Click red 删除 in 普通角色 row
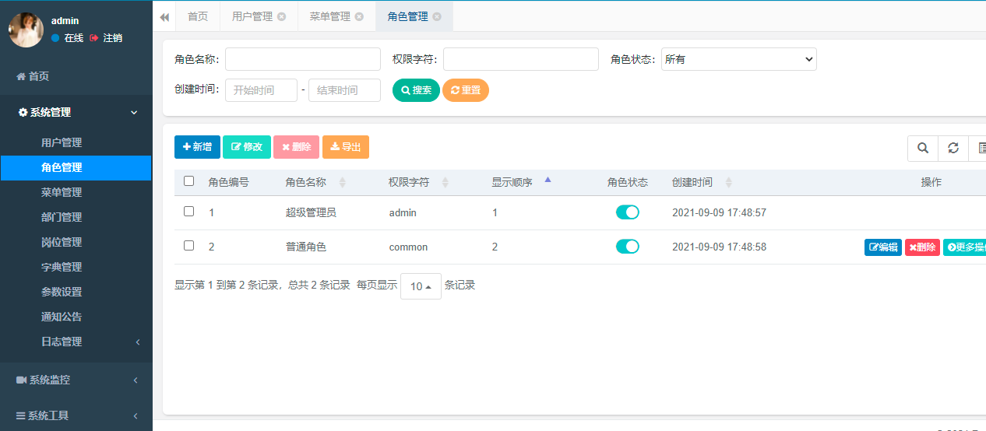The image size is (986, 431). [x=922, y=247]
